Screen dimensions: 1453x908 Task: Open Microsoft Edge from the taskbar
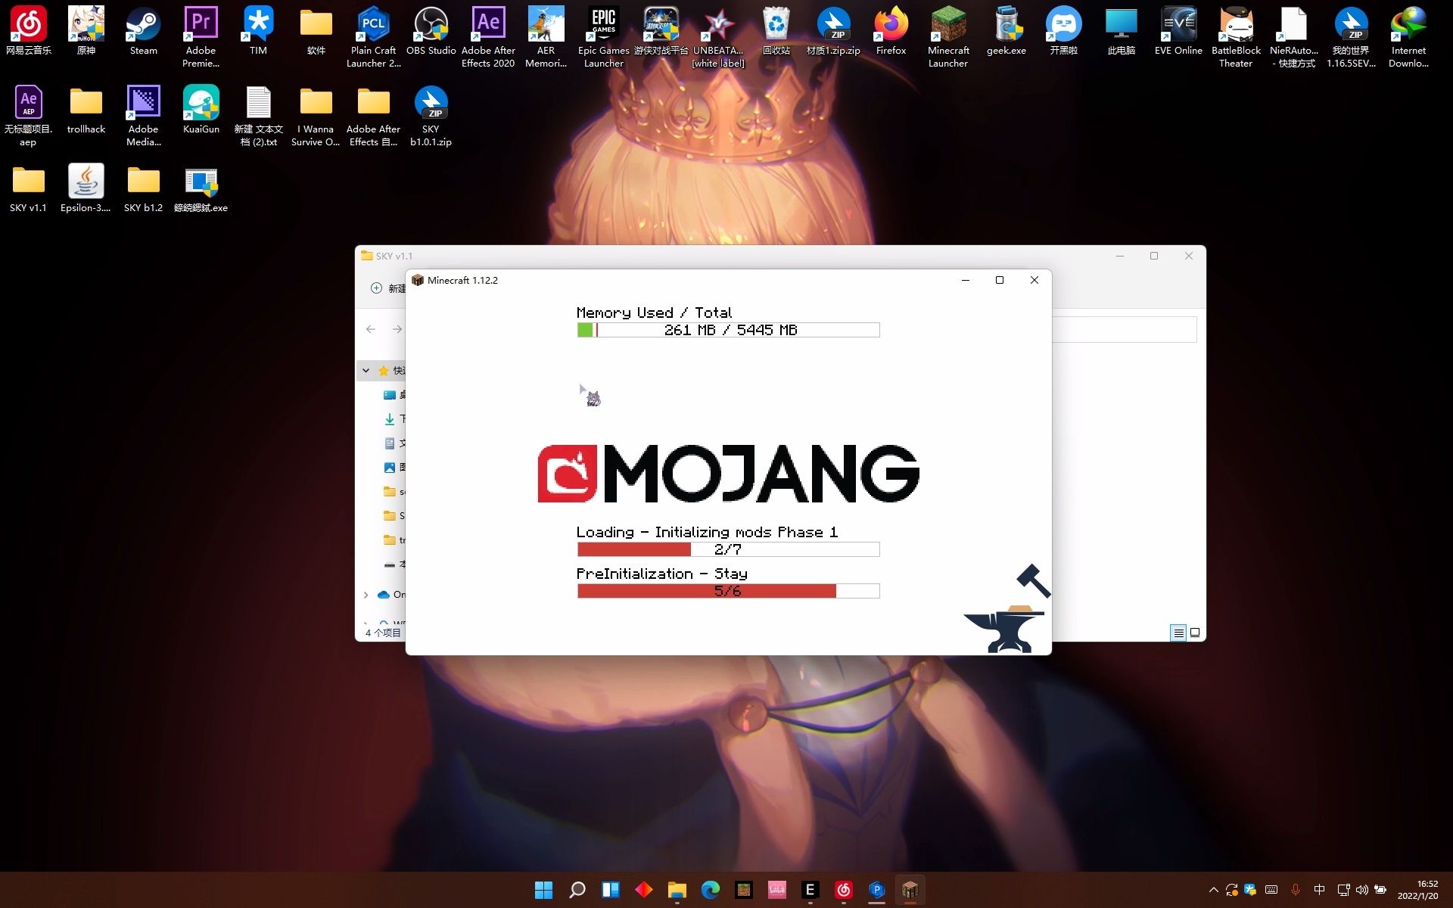(710, 890)
